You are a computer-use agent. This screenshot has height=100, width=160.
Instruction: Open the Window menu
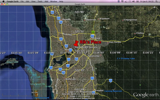(x=54, y=1)
